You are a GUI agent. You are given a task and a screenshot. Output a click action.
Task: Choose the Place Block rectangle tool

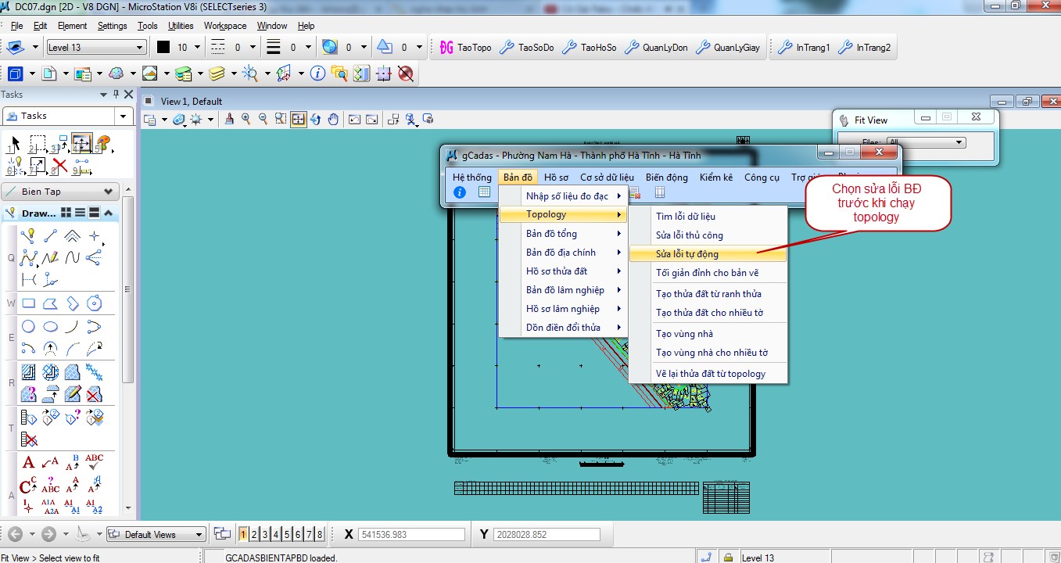coord(29,303)
